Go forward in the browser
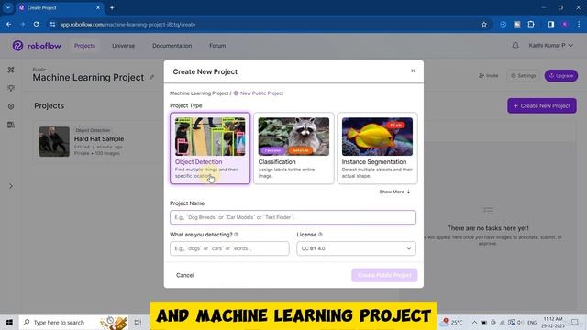 click(x=22, y=25)
